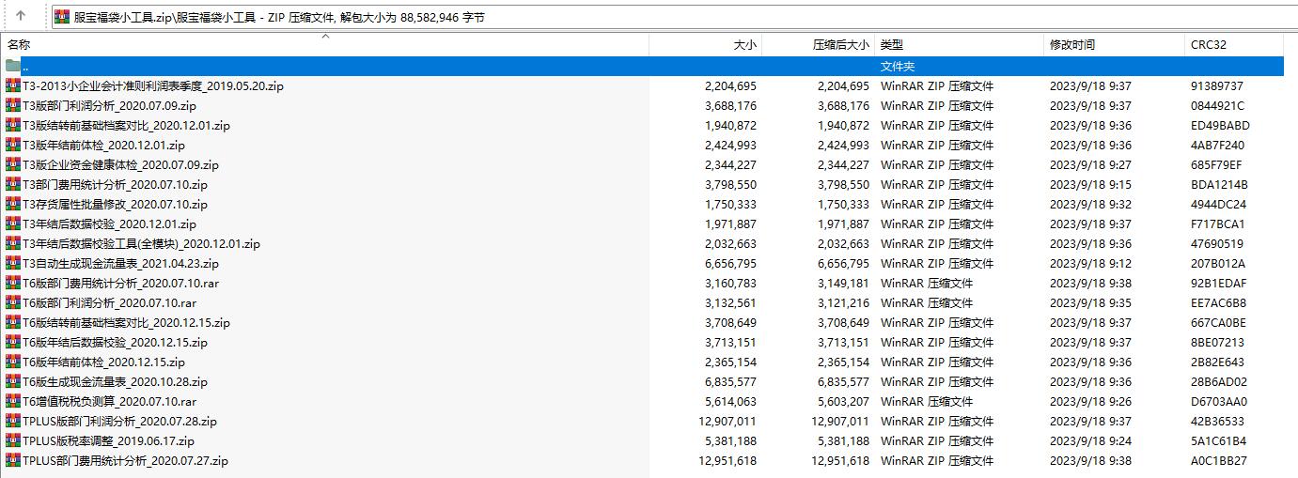Screen dimensions: 1298x478
Task: Click CRC32 value BDA1214B
Action: (x=1219, y=184)
